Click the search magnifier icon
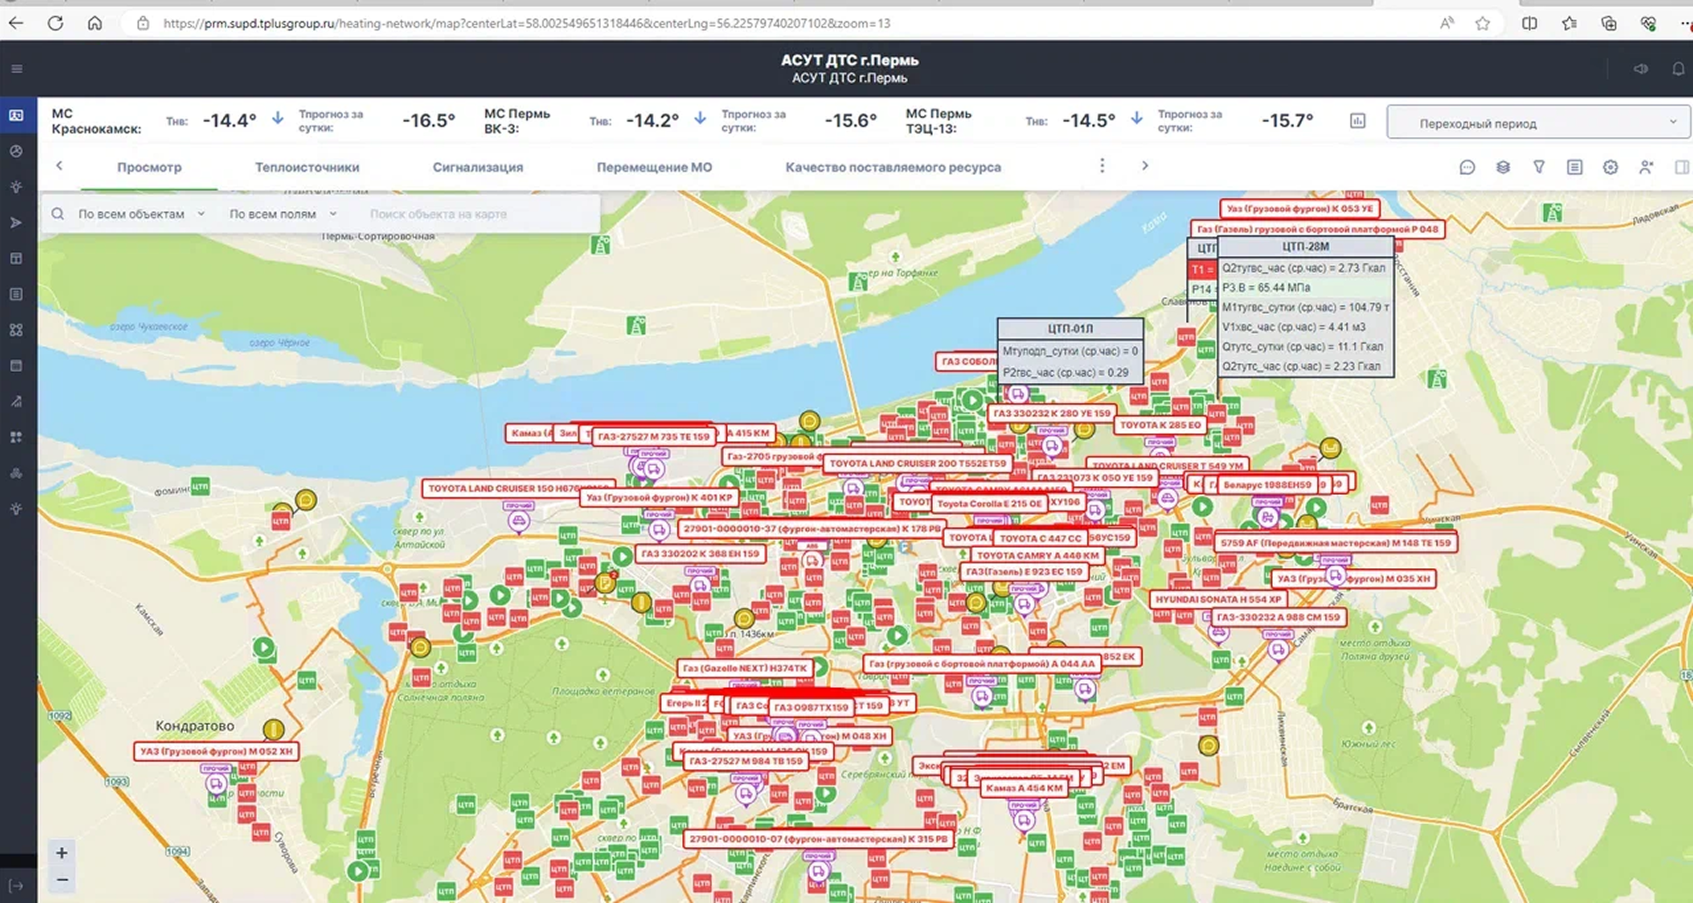 58,214
